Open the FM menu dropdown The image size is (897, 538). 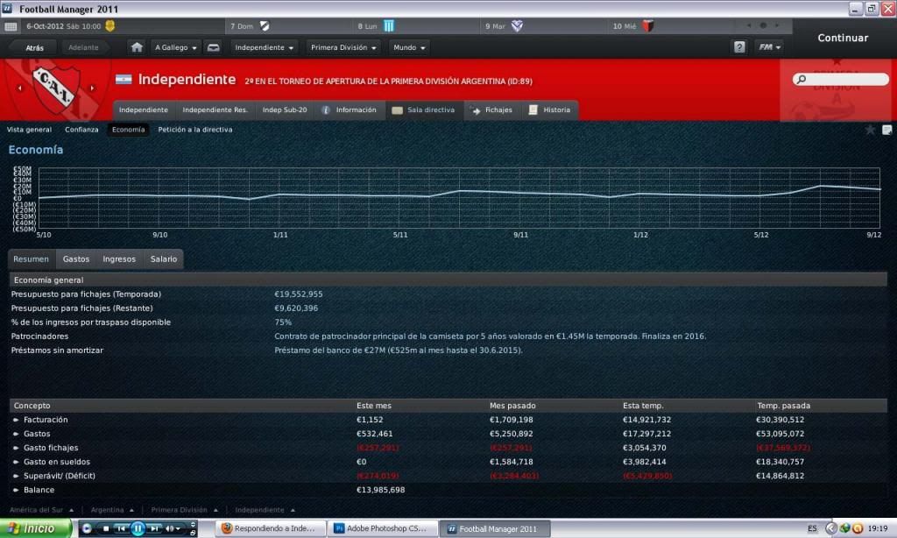(x=769, y=47)
